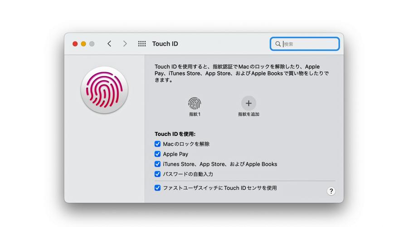
Task: Toggle ファストユーザスイッチにTouch IDセンサを使用 checkbox
Action: [157, 188]
